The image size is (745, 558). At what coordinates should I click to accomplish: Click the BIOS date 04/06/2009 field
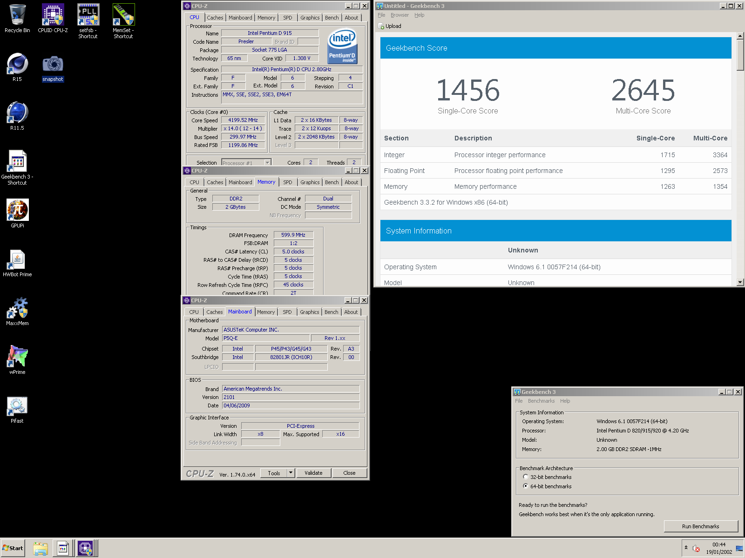coord(291,405)
